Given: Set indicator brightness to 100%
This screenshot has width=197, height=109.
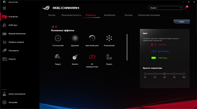Looking at the screenshot, I should (x=184, y=74).
